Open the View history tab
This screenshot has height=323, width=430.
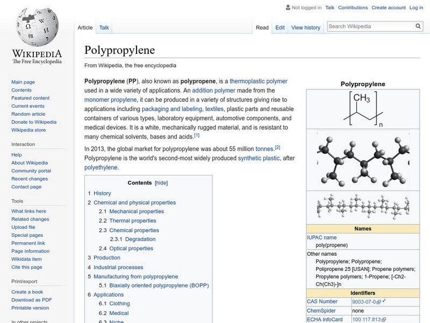(306, 28)
